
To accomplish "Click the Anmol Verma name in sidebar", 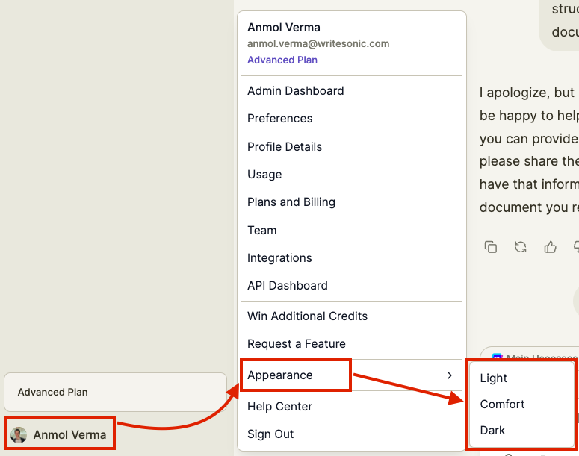I will (x=69, y=435).
